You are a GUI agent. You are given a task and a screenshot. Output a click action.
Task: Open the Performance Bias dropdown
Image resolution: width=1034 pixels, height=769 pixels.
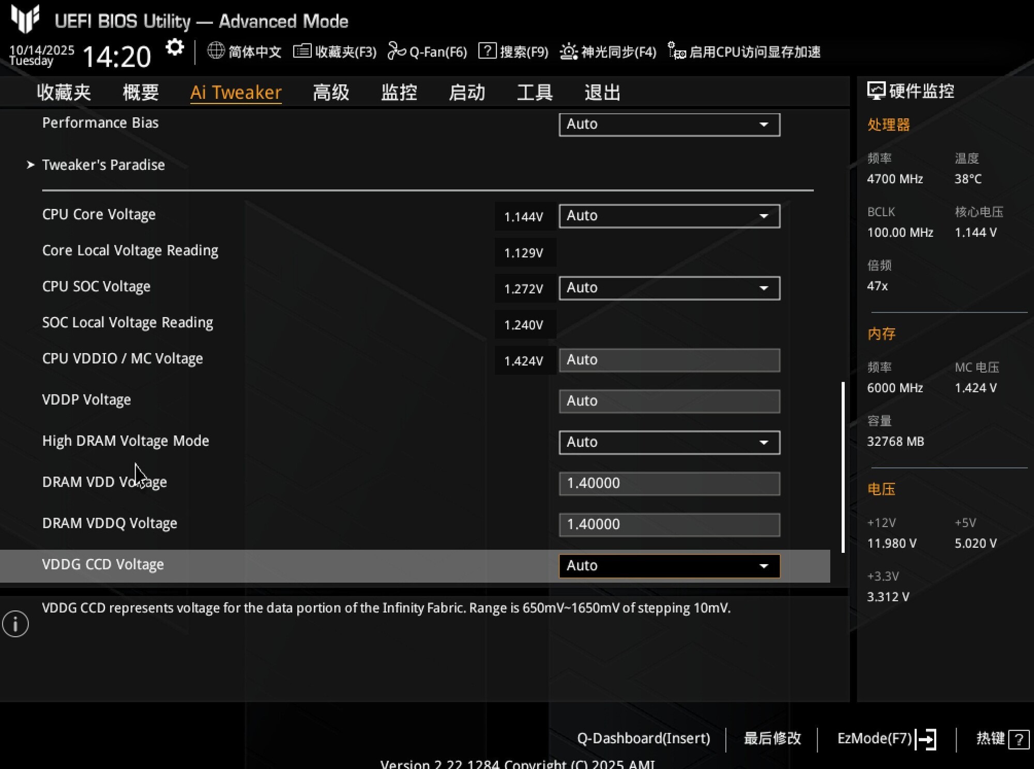pyautogui.click(x=669, y=124)
